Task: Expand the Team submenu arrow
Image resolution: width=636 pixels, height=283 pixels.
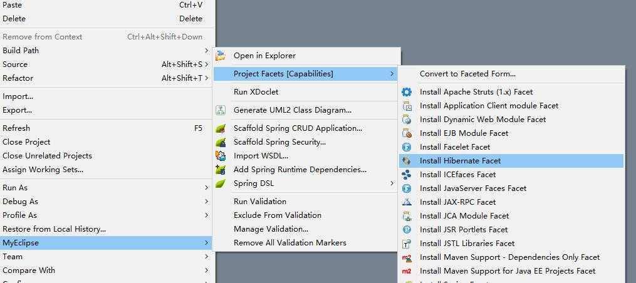Action: click(206, 256)
